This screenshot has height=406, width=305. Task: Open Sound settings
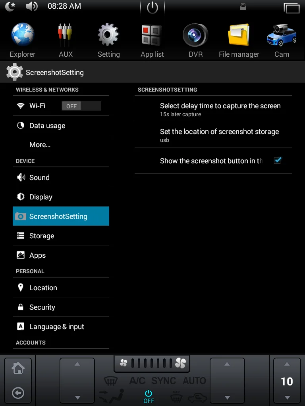point(61,177)
